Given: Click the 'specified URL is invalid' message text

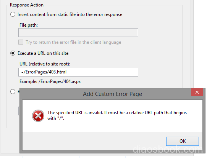Looking at the screenshot, I should [x=117, y=115].
